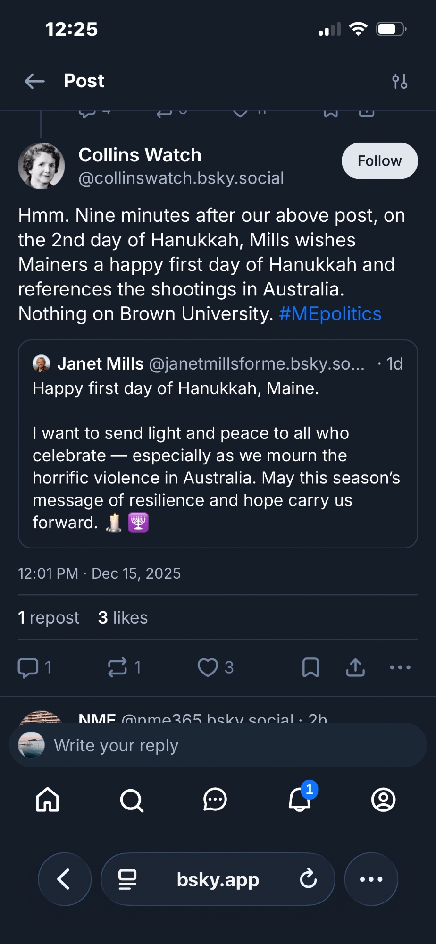Viewport: 436px width, 944px height.
Task: Open the #MEpolitics hashtag link
Action: 330,314
